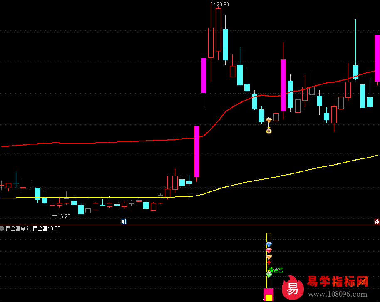Click the blue diamond in the indicator panel
Screen dimensions: 380x302
click(269, 244)
